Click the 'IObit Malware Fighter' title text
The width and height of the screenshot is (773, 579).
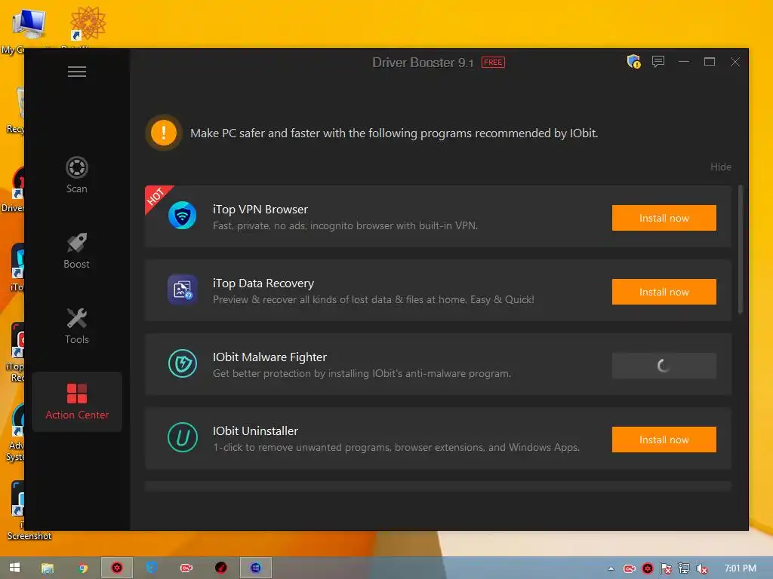coord(269,357)
